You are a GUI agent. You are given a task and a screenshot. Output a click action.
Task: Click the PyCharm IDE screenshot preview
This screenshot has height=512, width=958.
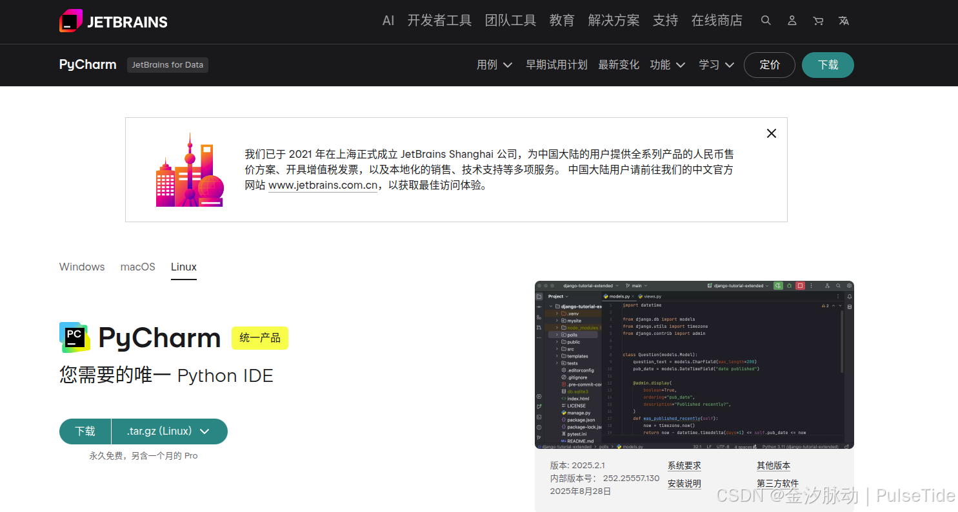tap(694, 365)
